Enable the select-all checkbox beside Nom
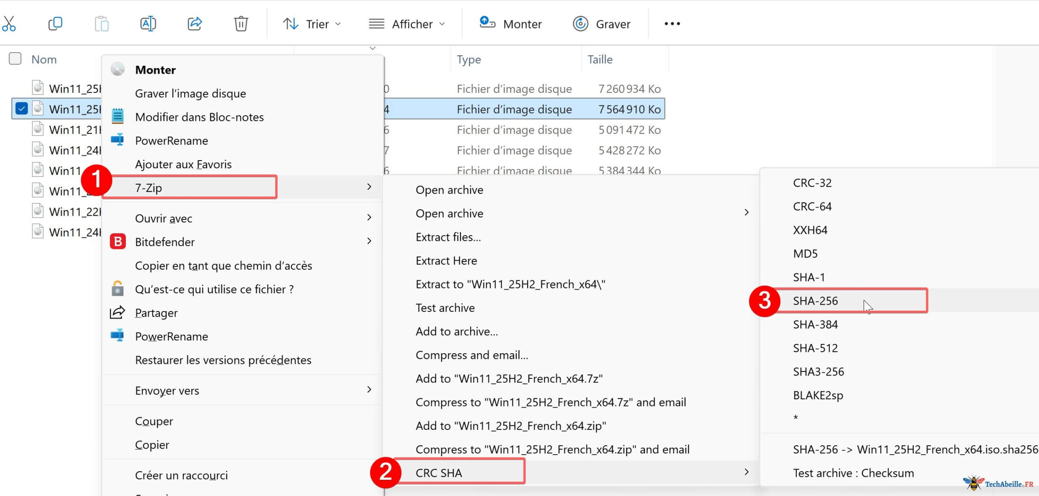The height and width of the screenshot is (496, 1039). [15, 59]
